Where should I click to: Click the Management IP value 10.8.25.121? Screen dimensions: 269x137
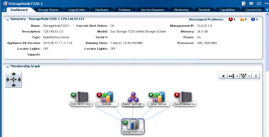click(205, 26)
